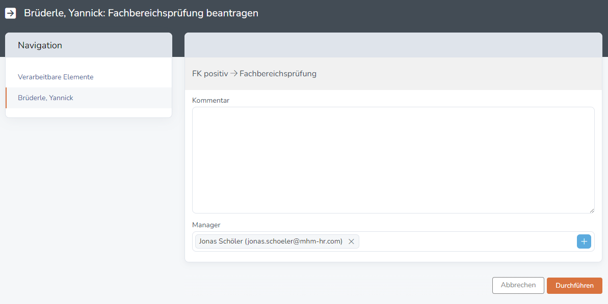Image resolution: width=608 pixels, height=304 pixels.
Task: Open Verarbeitbare Elemente in the navigation
Action: 56,77
